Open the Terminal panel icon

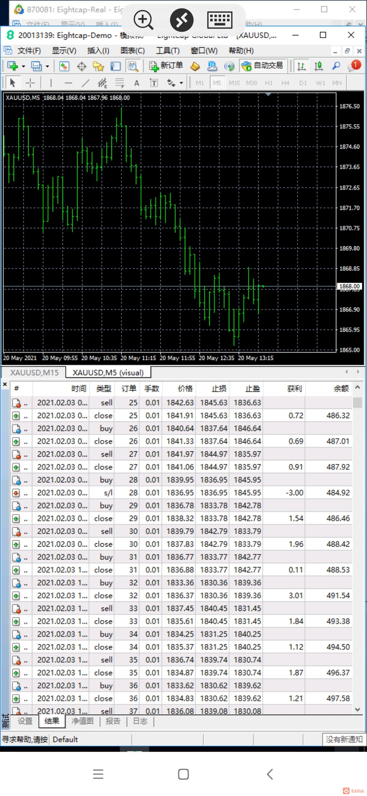click(116, 66)
